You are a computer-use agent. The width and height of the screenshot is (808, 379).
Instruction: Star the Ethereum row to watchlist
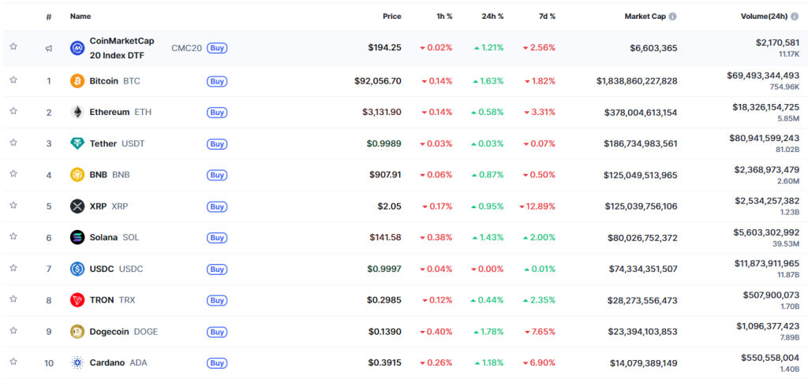coord(13,112)
